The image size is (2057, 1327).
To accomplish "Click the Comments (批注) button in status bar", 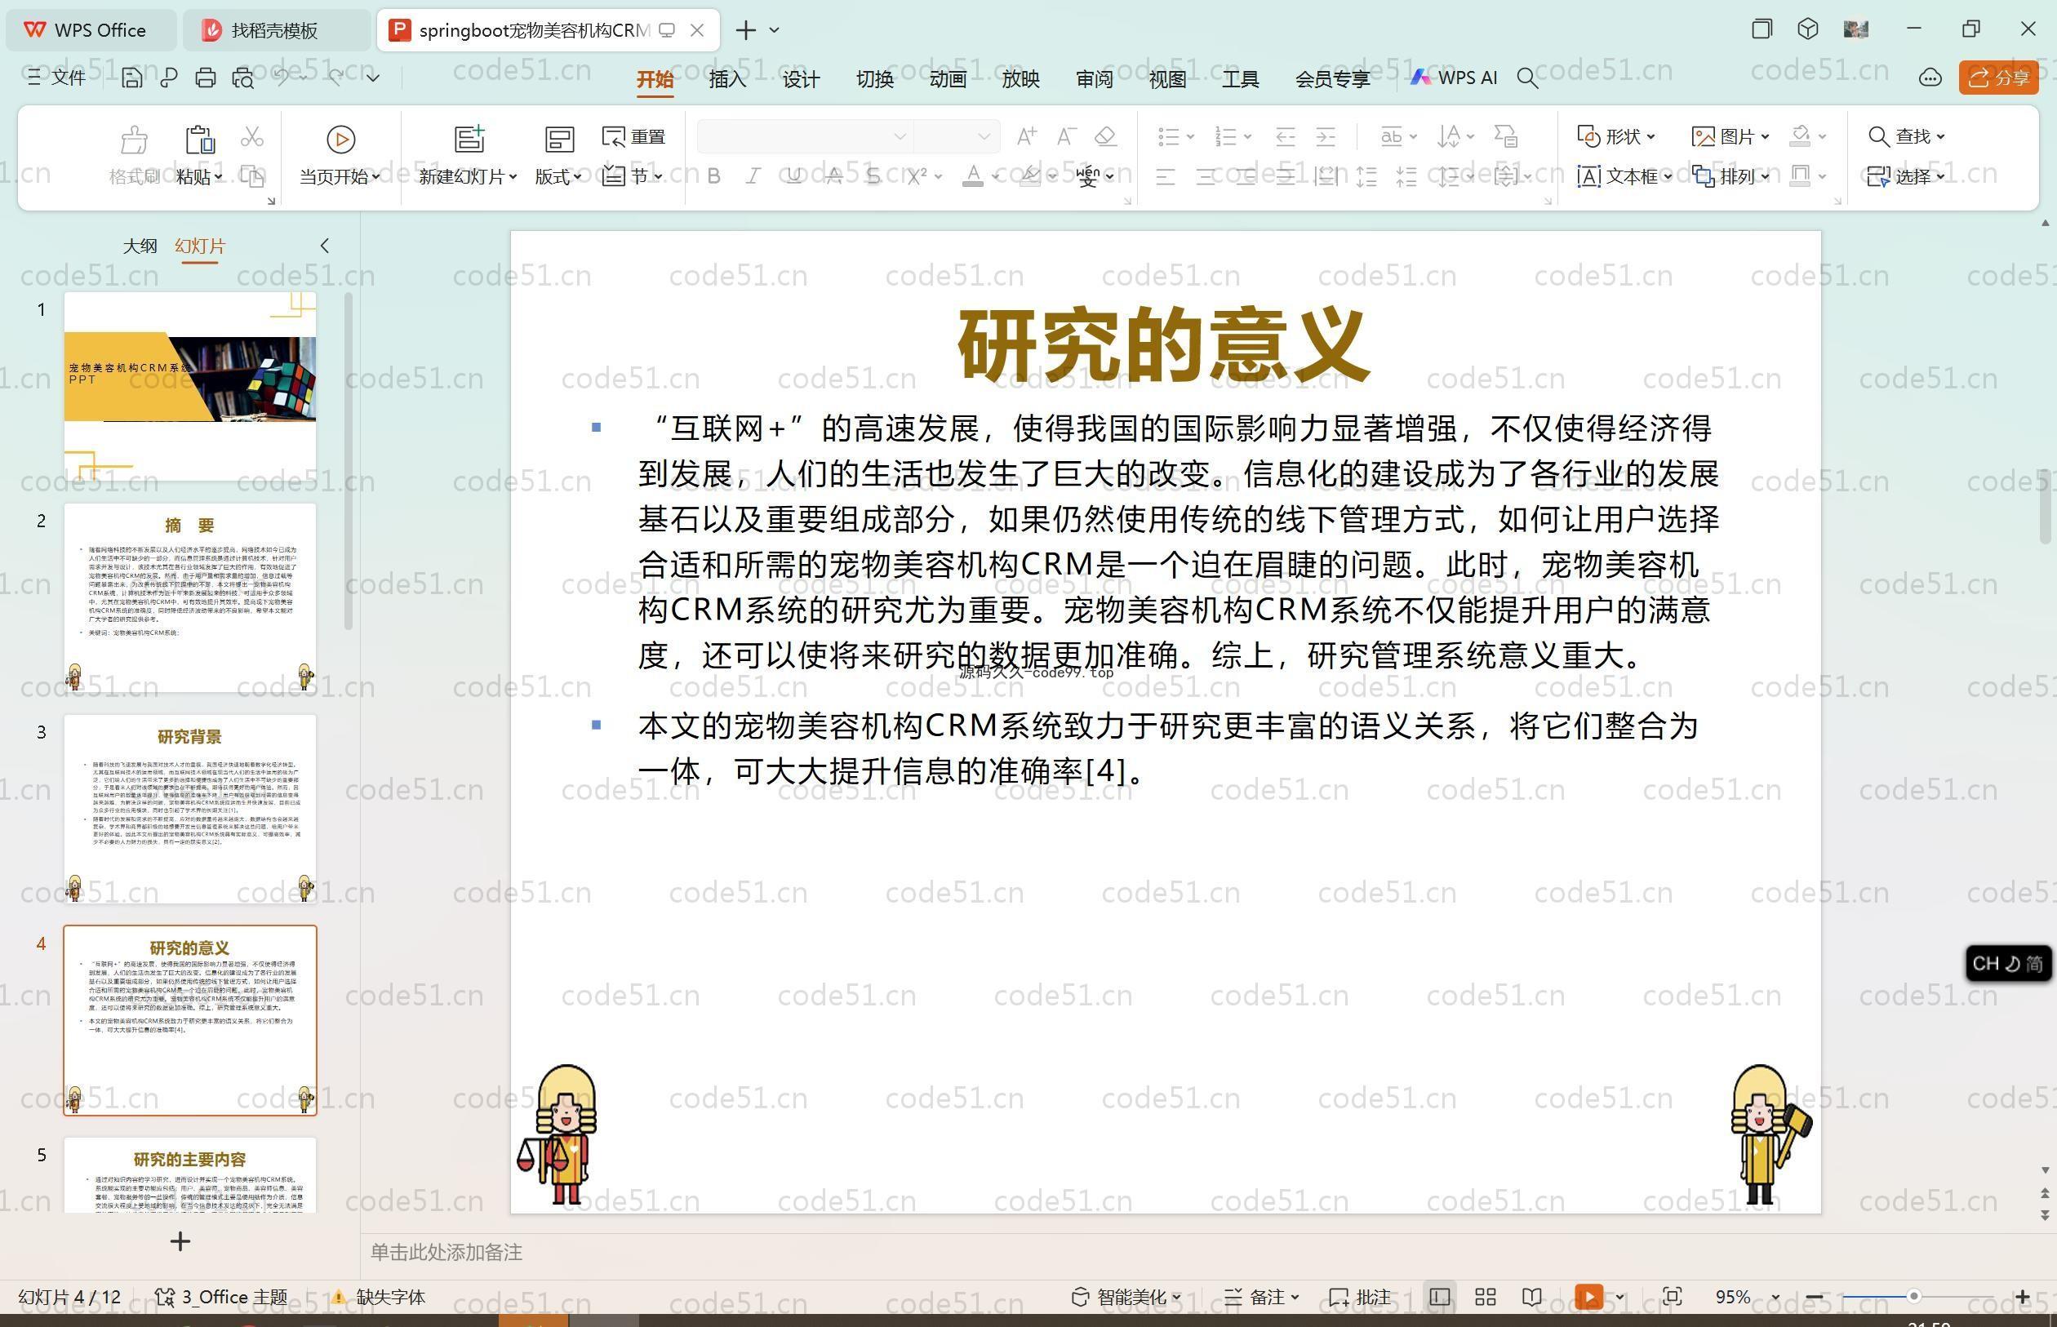I will click(1360, 1297).
